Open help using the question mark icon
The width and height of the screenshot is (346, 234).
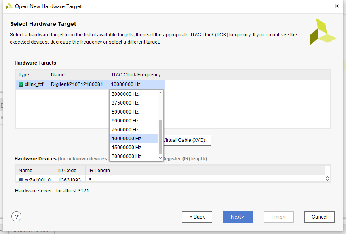pyautogui.click(x=16, y=217)
